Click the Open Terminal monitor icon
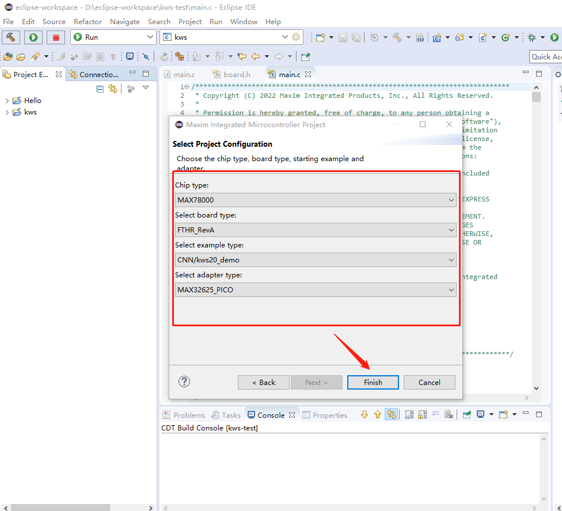The height and width of the screenshot is (511, 562). pyautogui.click(x=130, y=56)
